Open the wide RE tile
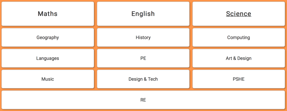The height and width of the screenshot is (111, 287). click(143, 100)
